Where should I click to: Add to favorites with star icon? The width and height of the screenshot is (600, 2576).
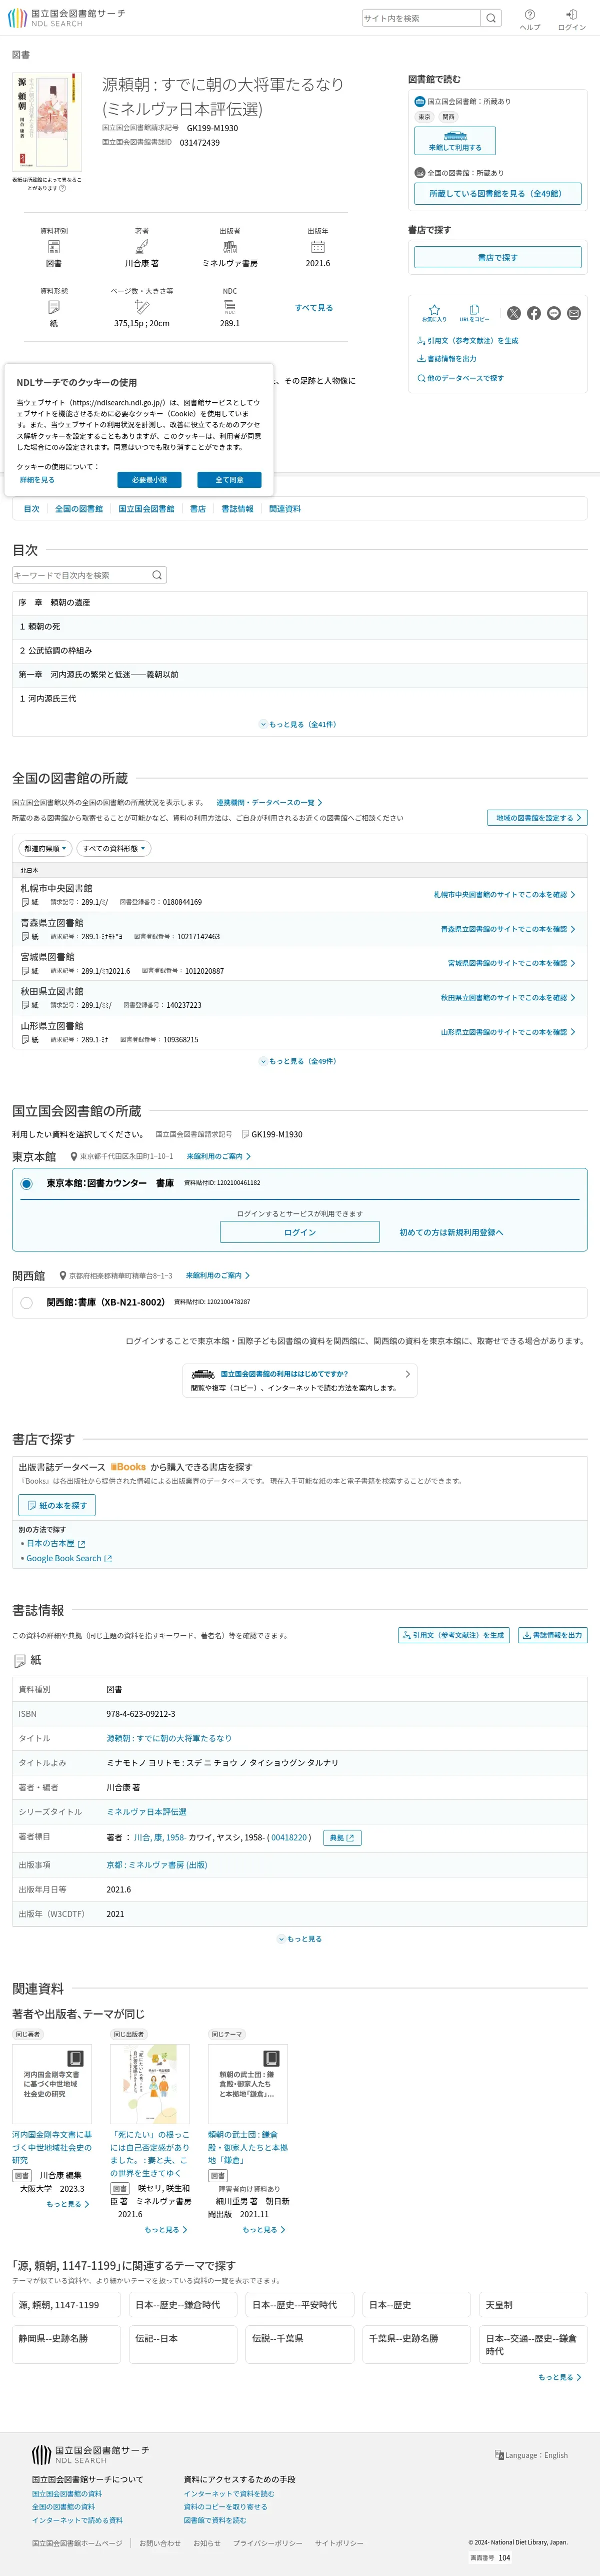[434, 313]
